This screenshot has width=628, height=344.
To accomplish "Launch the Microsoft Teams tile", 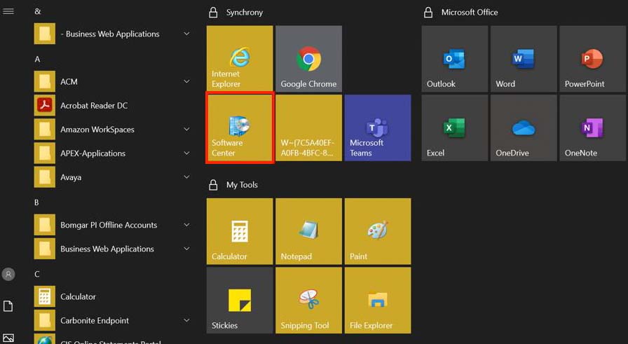I will pos(378,128).
